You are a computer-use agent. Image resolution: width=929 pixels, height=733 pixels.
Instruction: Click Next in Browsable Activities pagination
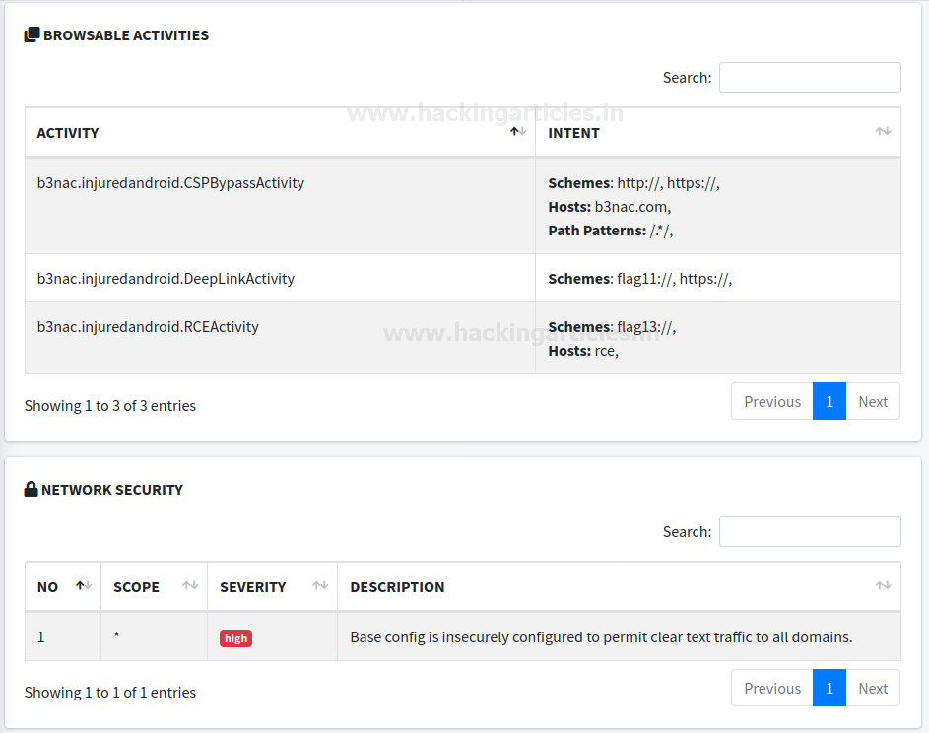coord(873,401)
